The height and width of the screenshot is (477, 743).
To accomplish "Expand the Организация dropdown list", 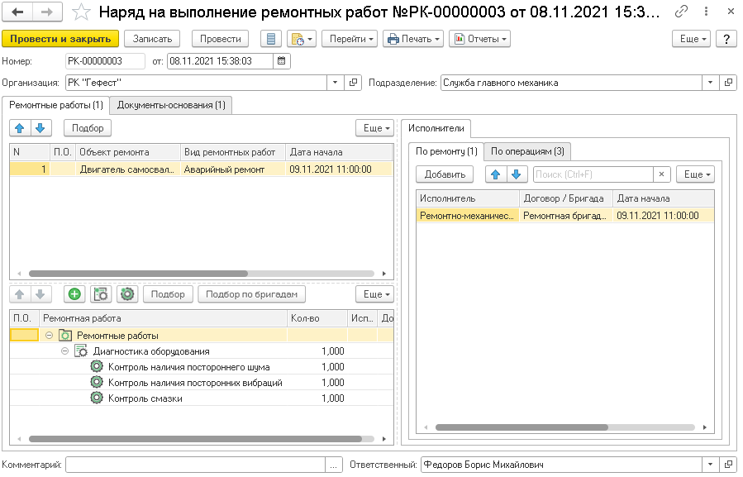I will tap(335, 83).
